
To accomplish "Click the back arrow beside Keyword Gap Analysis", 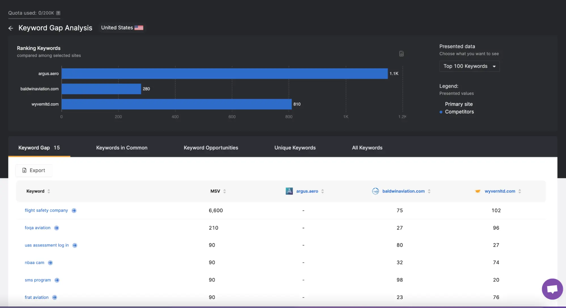I will coord(11,28).
